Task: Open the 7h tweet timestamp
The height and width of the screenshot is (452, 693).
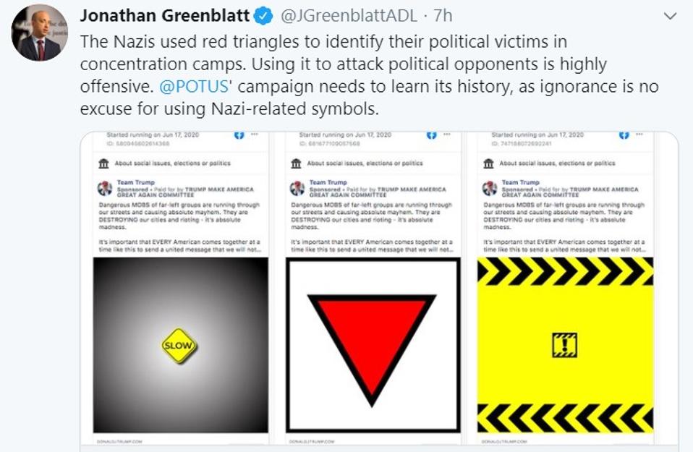Action: coord(443,16)
